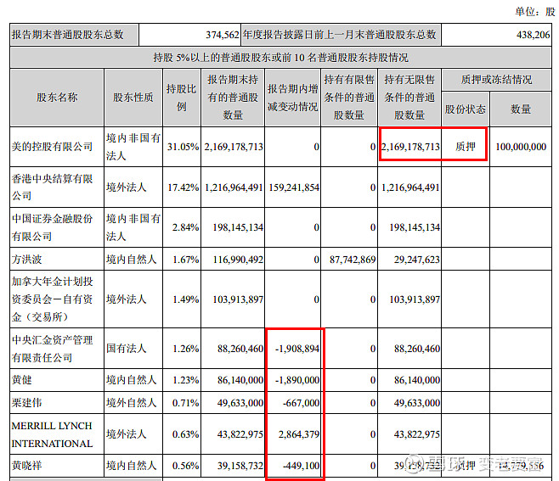Click the percentage '2.84%'
Image resolution: width=559 pixels, height=481 pixels.
tap(185, 227)
